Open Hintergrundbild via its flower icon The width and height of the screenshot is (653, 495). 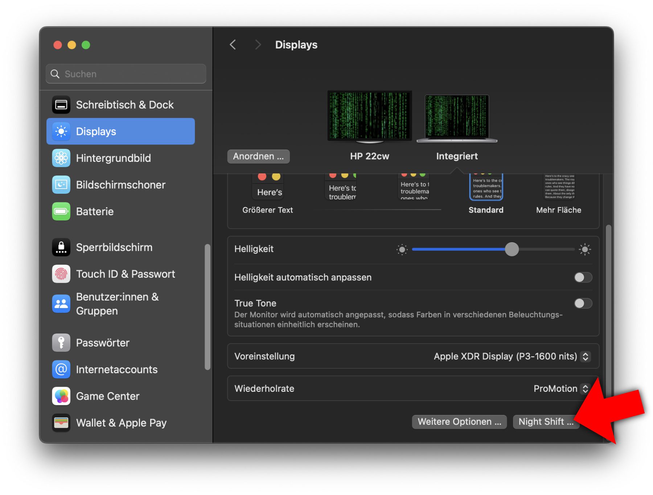click(x=61, y=158)
